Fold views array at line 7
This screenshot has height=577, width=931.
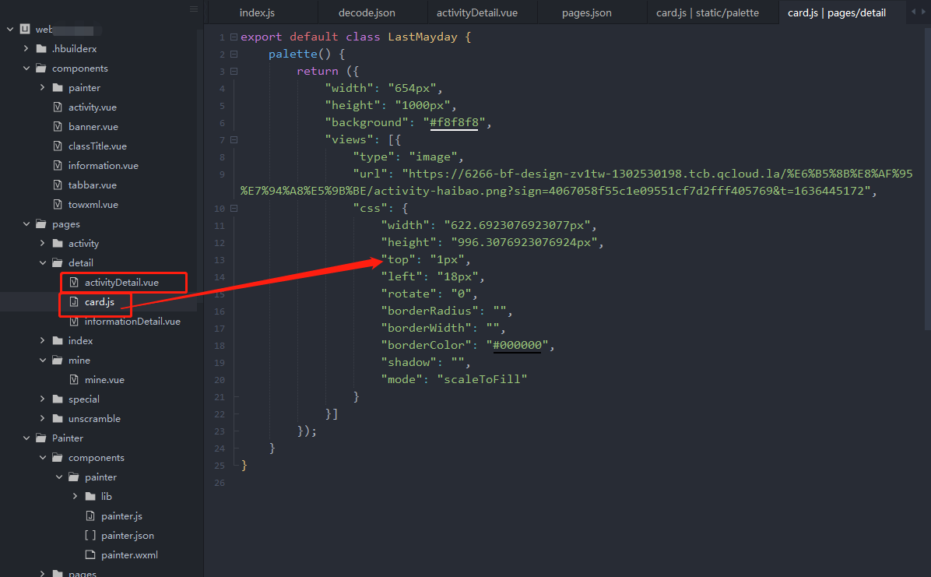coord(234,139)
